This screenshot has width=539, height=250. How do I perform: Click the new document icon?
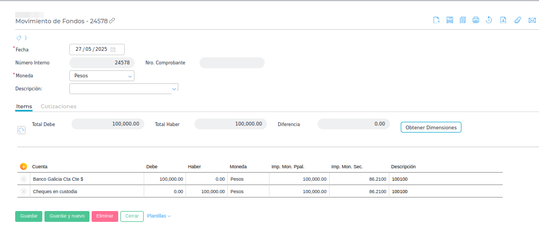click(437, 21)
